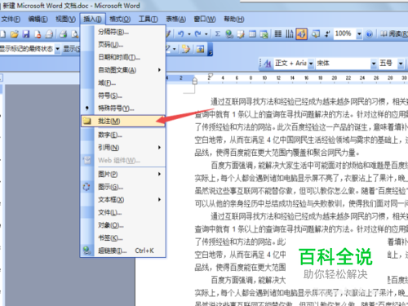Image resolution: width=408 pixels, height=306 pixels.
Task: Expand the Redo history dropdown arrow
Action: (206, 34)
